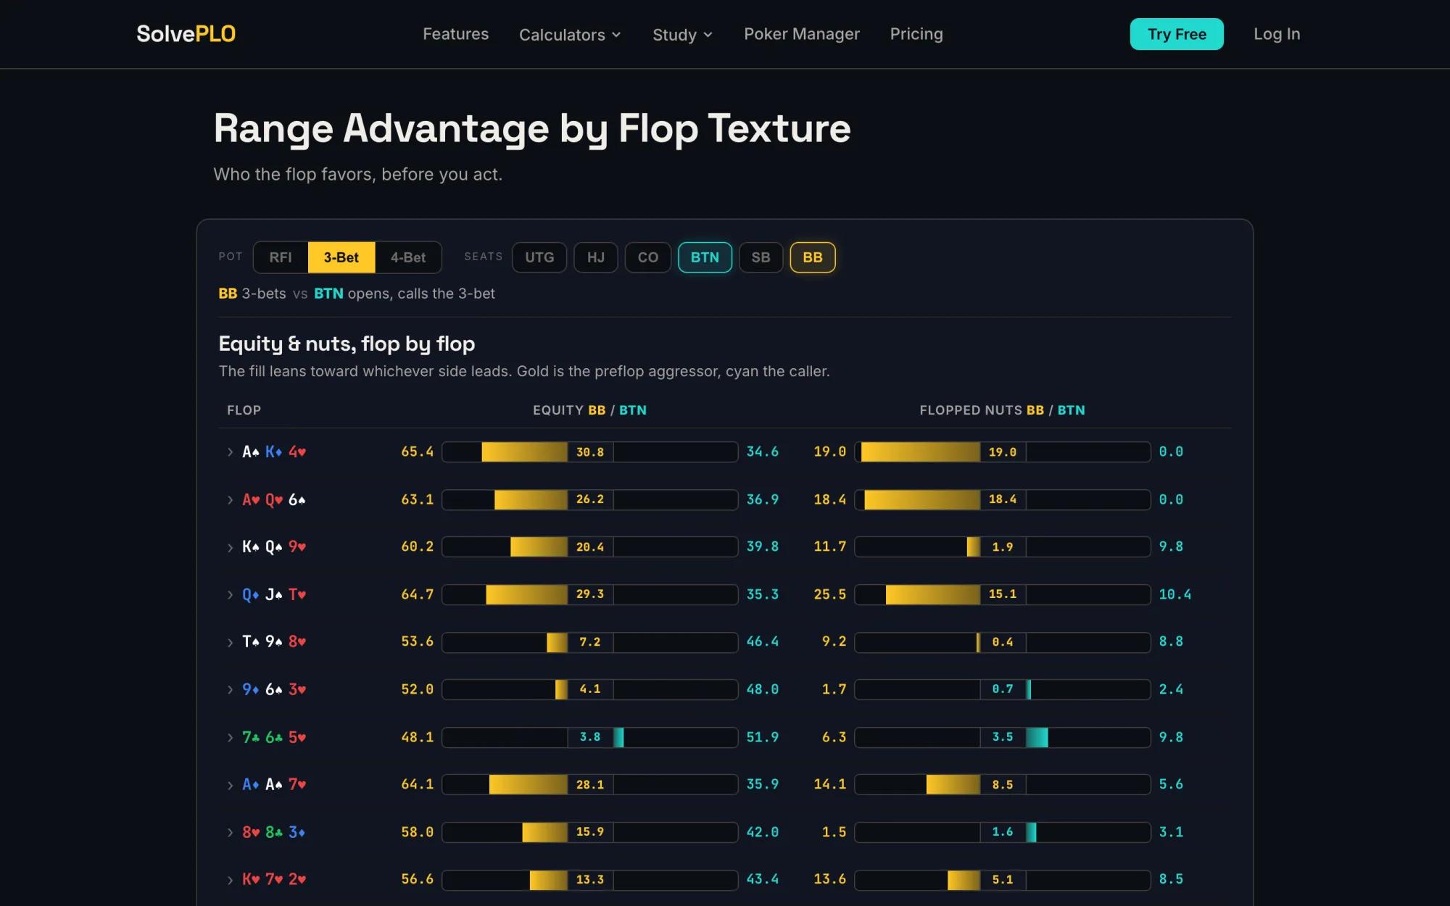Click BB equity value 60.2
This screenshot has height=906, width=1450.
click(417, 546)
